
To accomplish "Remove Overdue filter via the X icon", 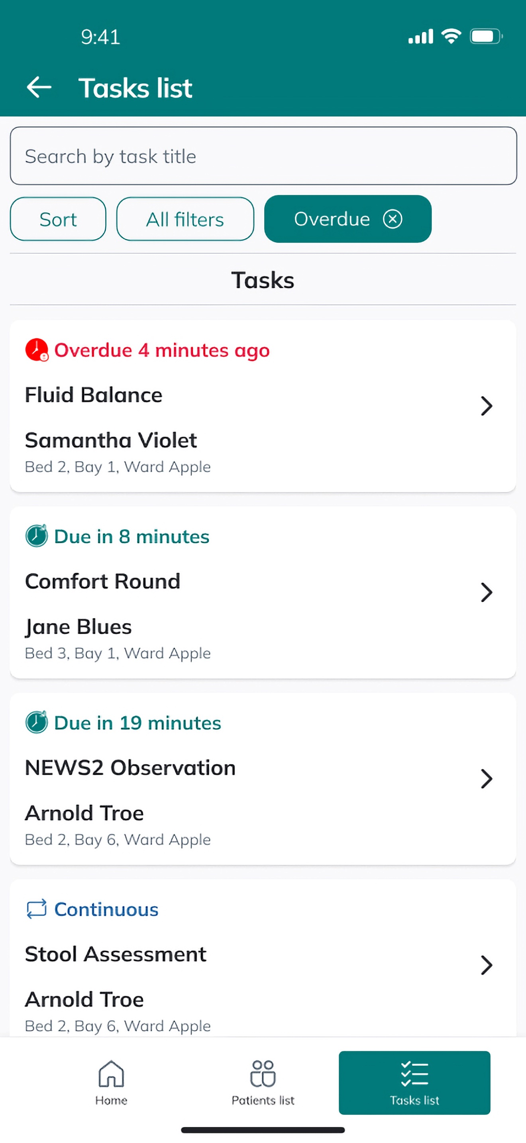I will (x=393, y=219).
